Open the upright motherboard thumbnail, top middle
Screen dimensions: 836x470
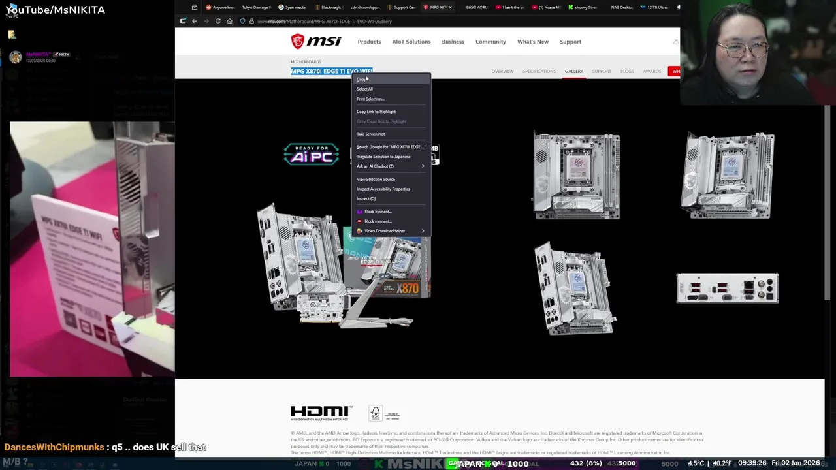point(576,176)
